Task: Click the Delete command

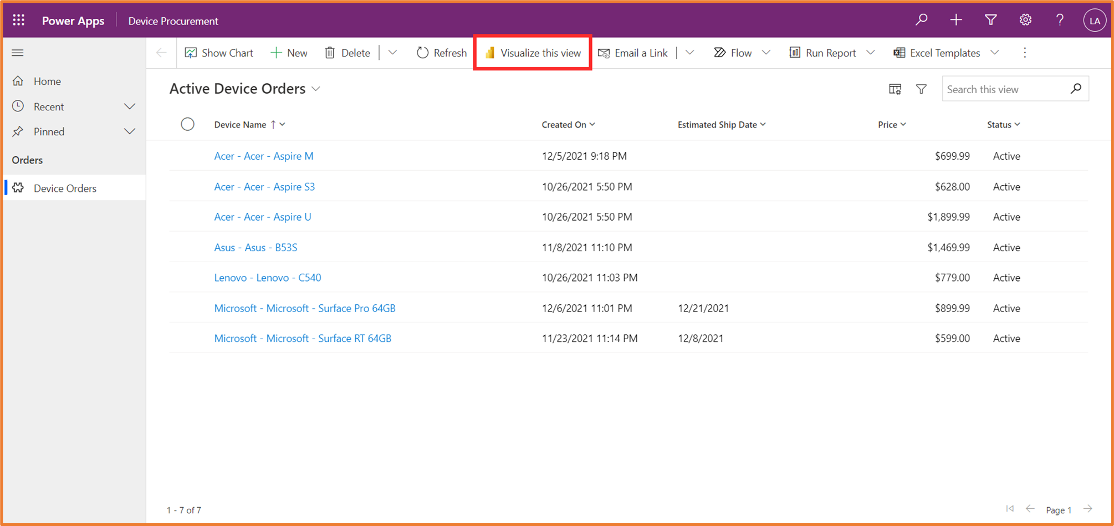Action: (347, 53)
